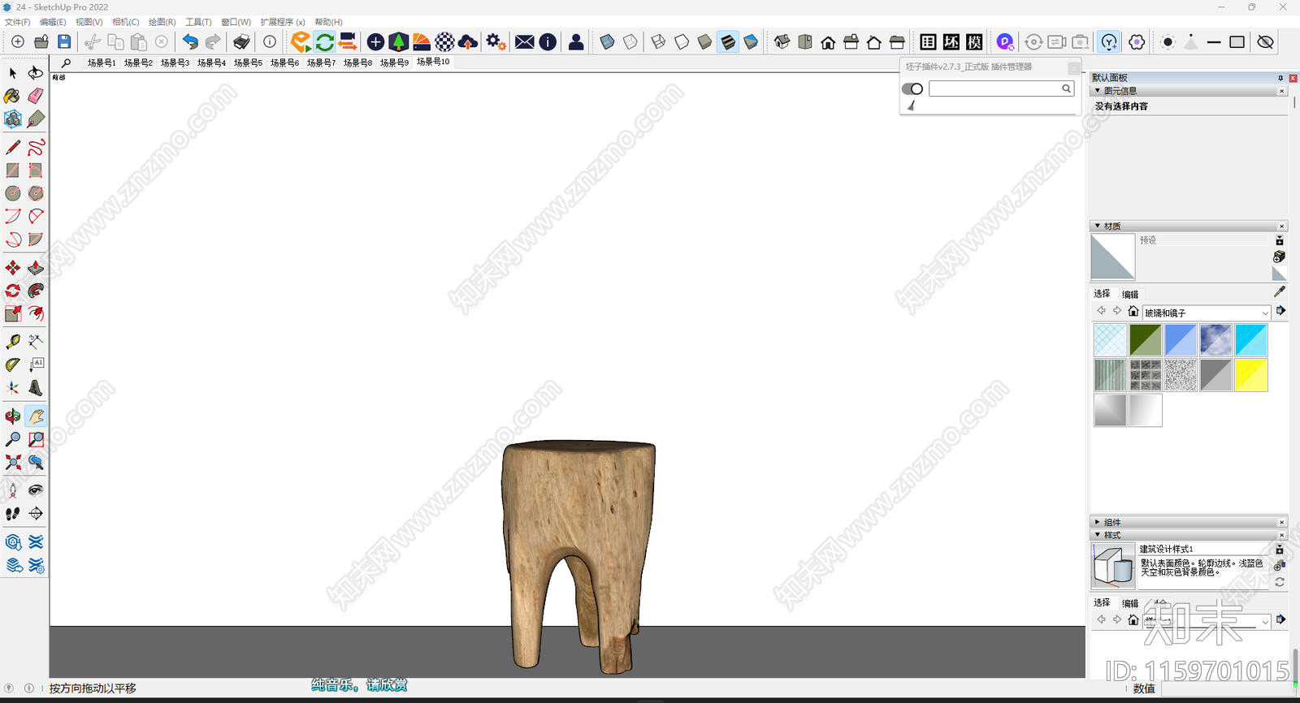Click Create Material button
This screenshot has height=703, width=1300.
(x=1279, y=257)
